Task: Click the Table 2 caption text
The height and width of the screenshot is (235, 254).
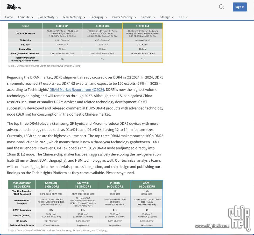Action: (57, 230)
